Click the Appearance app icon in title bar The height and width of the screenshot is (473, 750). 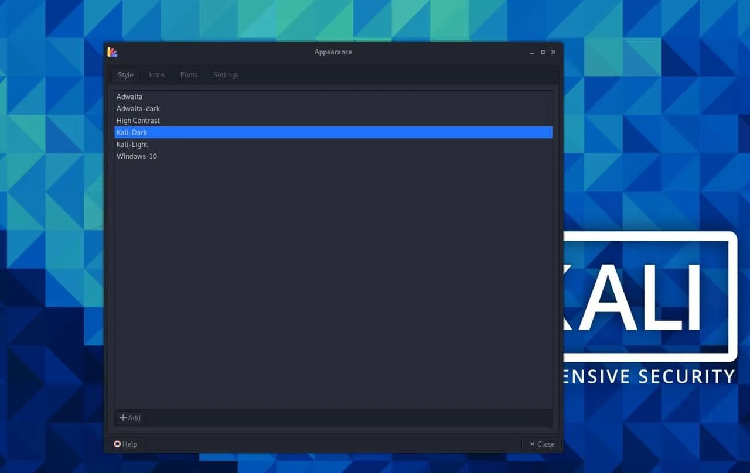pos(112,52)
